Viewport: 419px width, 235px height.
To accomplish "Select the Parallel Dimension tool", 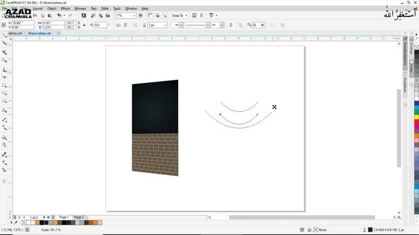I will tap(4, 120).
